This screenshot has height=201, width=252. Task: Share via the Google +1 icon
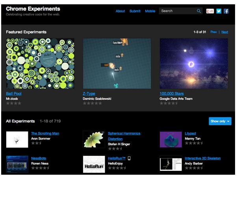pos(210,11)
